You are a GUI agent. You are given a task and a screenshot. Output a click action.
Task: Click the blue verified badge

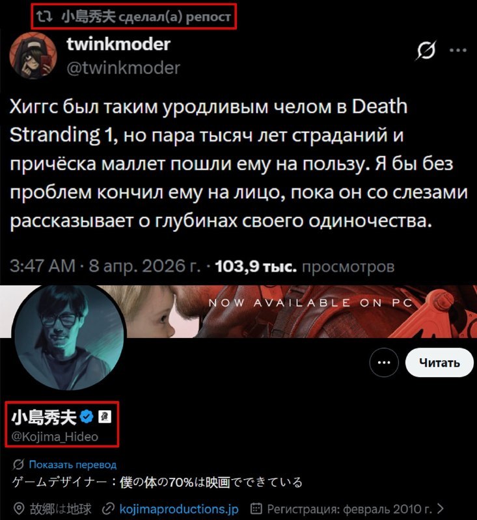(x=87, y=417)
